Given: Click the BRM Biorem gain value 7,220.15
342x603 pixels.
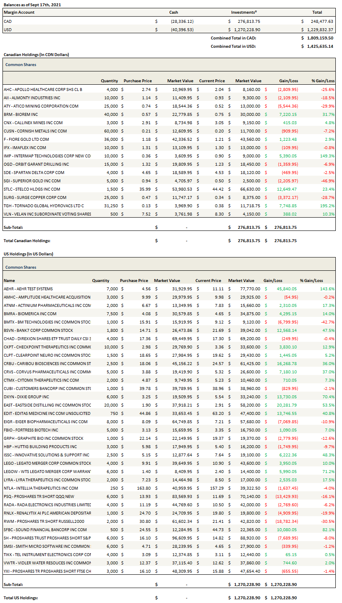Looking at the screenshot, I should [287, 114].
